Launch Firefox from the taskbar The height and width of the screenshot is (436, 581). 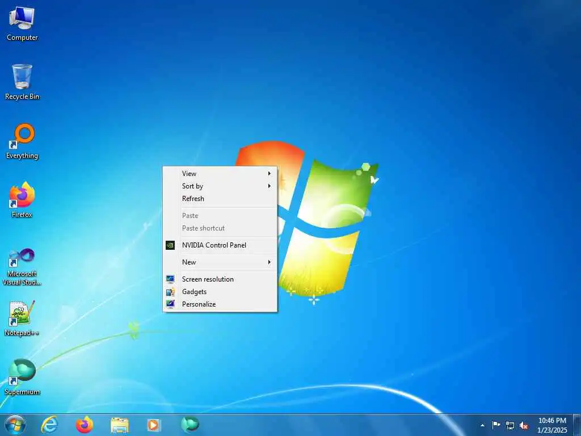85,425
